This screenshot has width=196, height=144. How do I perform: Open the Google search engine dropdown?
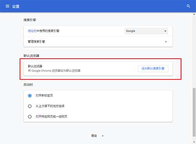tap(146, 31)
